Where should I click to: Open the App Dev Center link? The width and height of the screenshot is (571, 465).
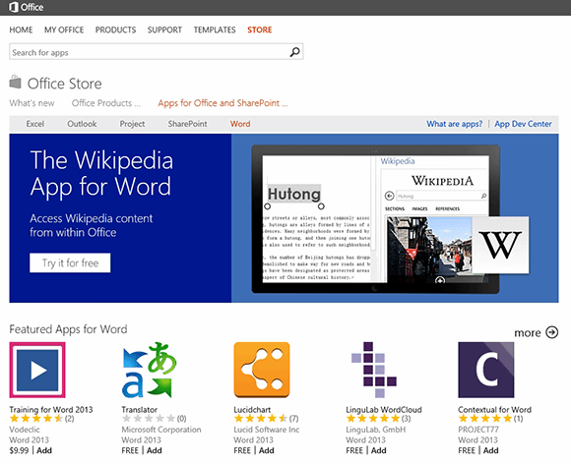(x=523, y=124)
